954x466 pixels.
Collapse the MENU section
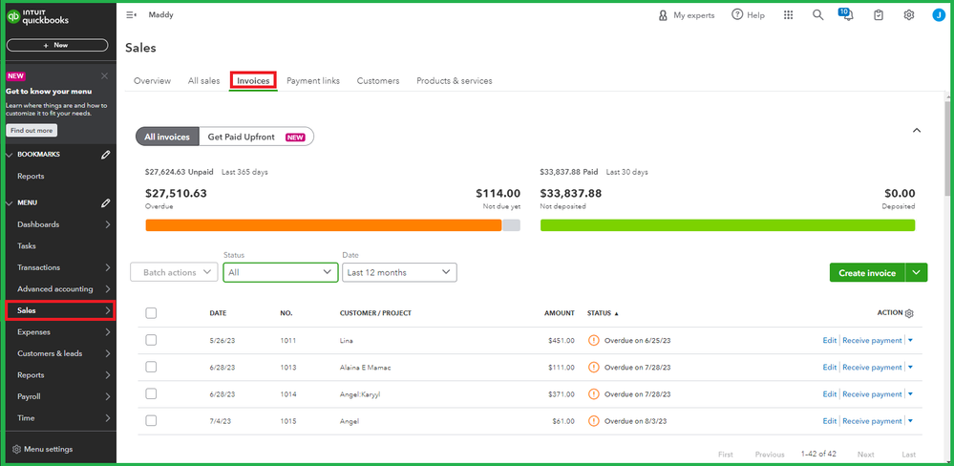(x=9, y=202)
